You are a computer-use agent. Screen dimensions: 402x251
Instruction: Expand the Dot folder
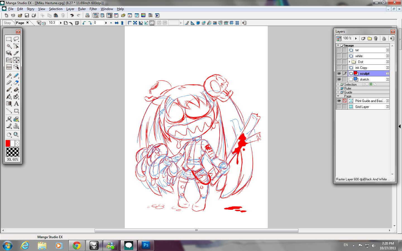pyautogui.click(x=350, y=62)
